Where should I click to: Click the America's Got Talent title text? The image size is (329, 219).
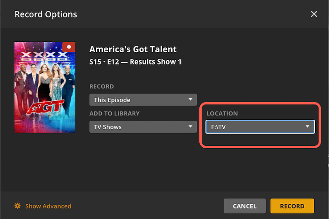pyautogui.click(x=133, y=49)
